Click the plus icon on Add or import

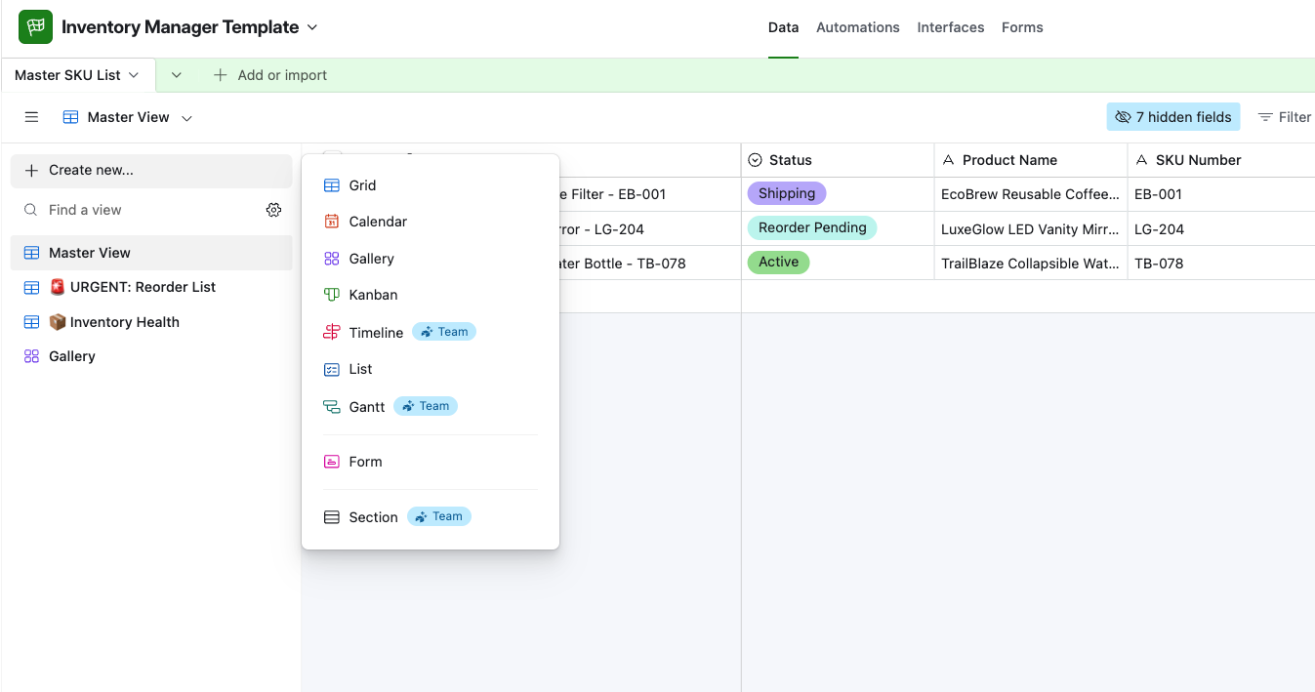221,75
